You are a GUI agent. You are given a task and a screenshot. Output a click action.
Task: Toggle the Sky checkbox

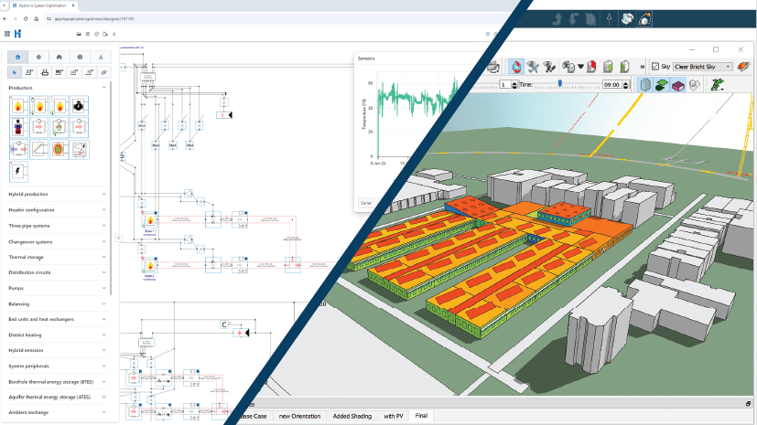pos(655,67)
